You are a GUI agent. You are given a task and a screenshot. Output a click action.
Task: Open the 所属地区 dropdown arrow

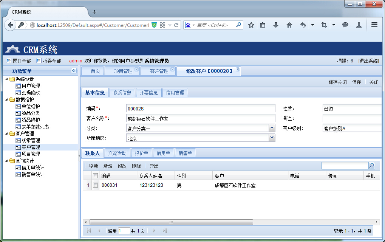pos(272,138)
